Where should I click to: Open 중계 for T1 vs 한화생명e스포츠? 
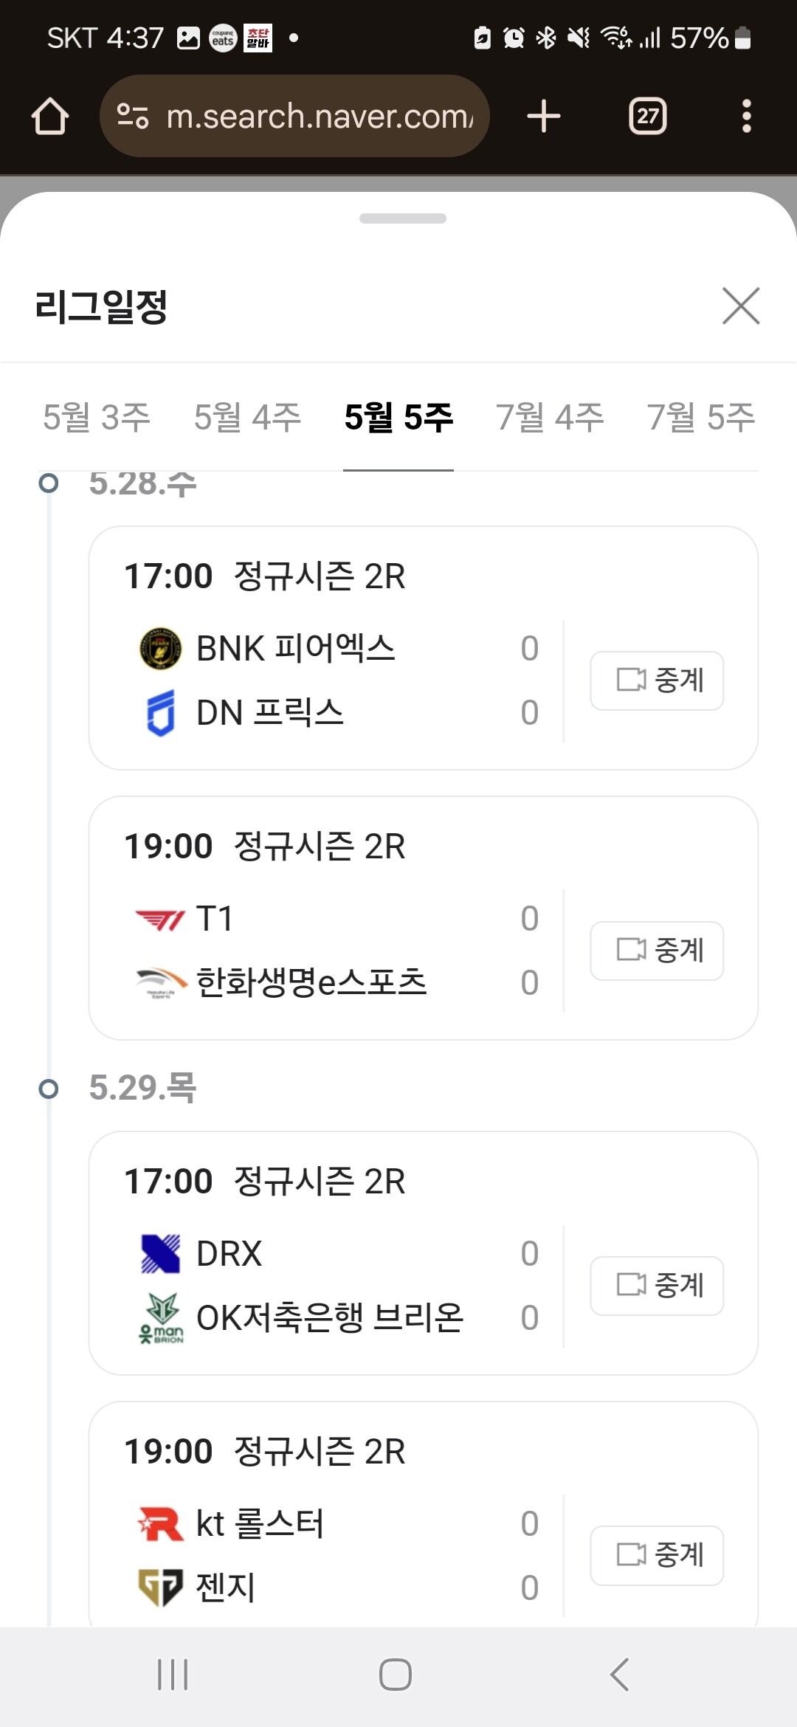(657, 951)
